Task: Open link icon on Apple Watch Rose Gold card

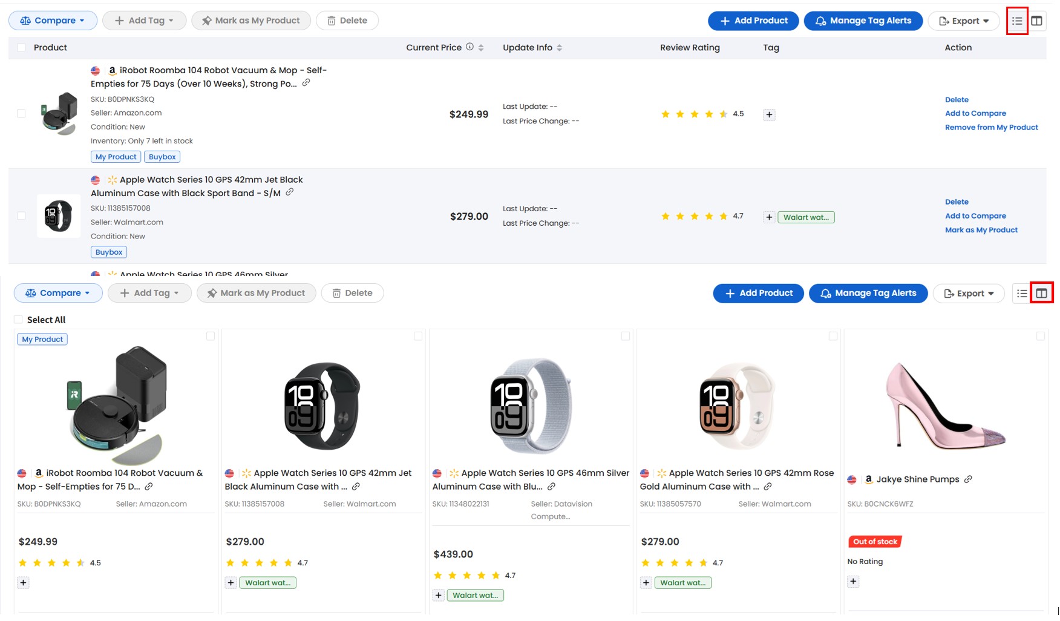Action: [768, 487]
